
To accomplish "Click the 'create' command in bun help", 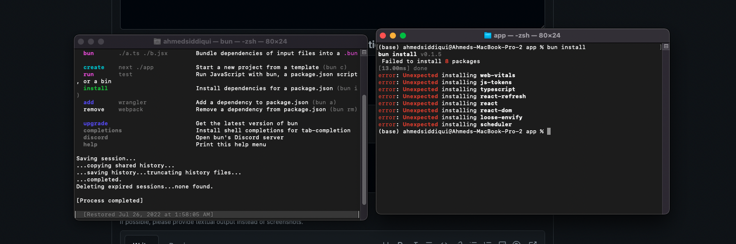I will [x=94, y=67].
